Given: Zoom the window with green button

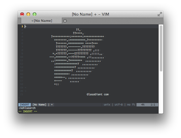Looking at the screenshot, I should point(35,14).
